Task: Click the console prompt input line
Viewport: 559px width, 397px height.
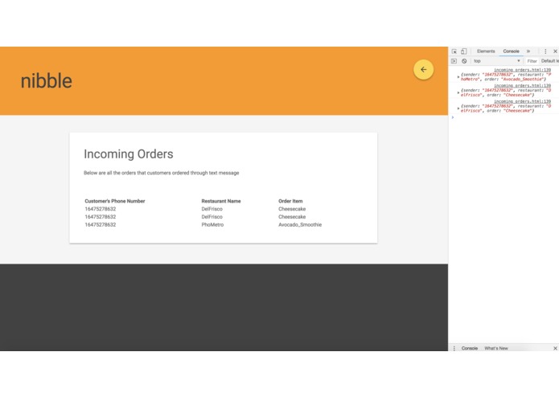Action: pos(504,117)
